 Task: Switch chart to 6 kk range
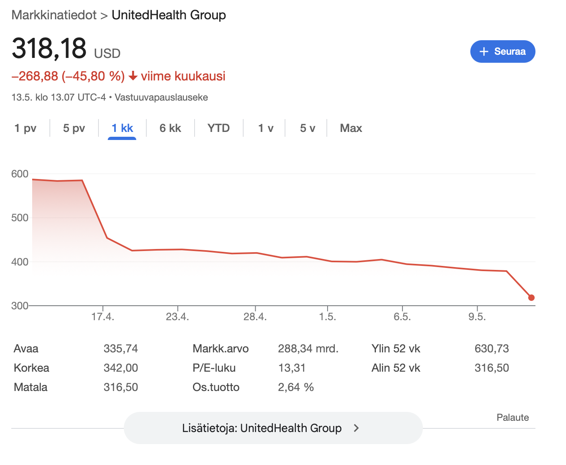170,128
